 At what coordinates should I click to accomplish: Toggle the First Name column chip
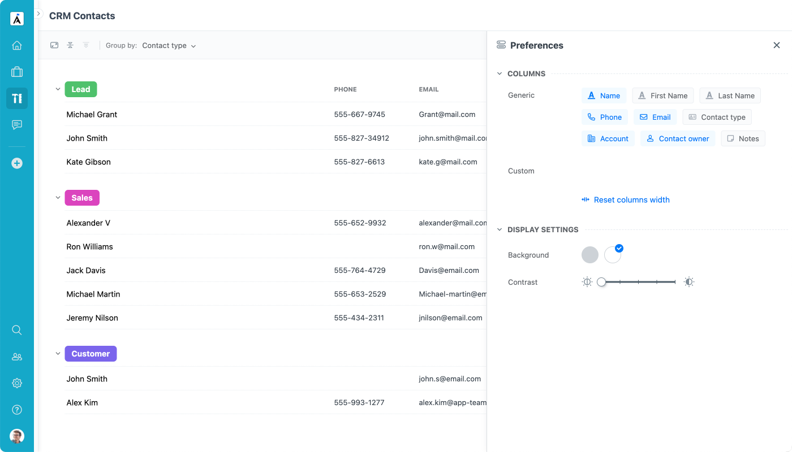(663, 95)
